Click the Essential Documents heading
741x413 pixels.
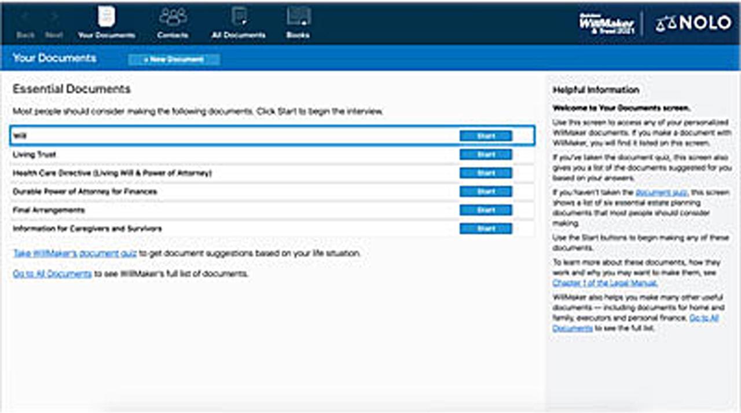pyautogui.click(x=72, y=89)
